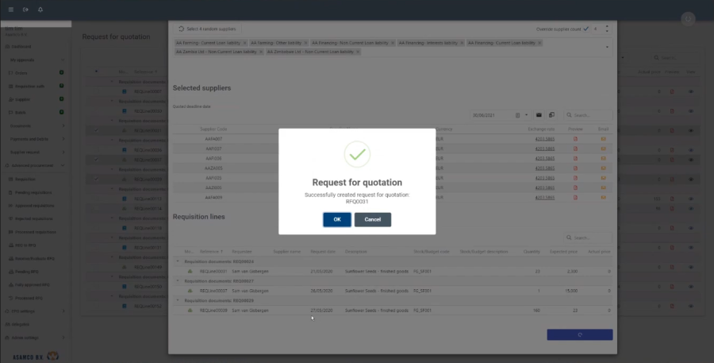Collapse the REQ00024 requisition document group
The width and height of the screenshot is (714, 363).
pyautogui.click(x=178, y=261)
